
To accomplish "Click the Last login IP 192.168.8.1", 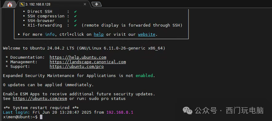I will tap(120, 112).
